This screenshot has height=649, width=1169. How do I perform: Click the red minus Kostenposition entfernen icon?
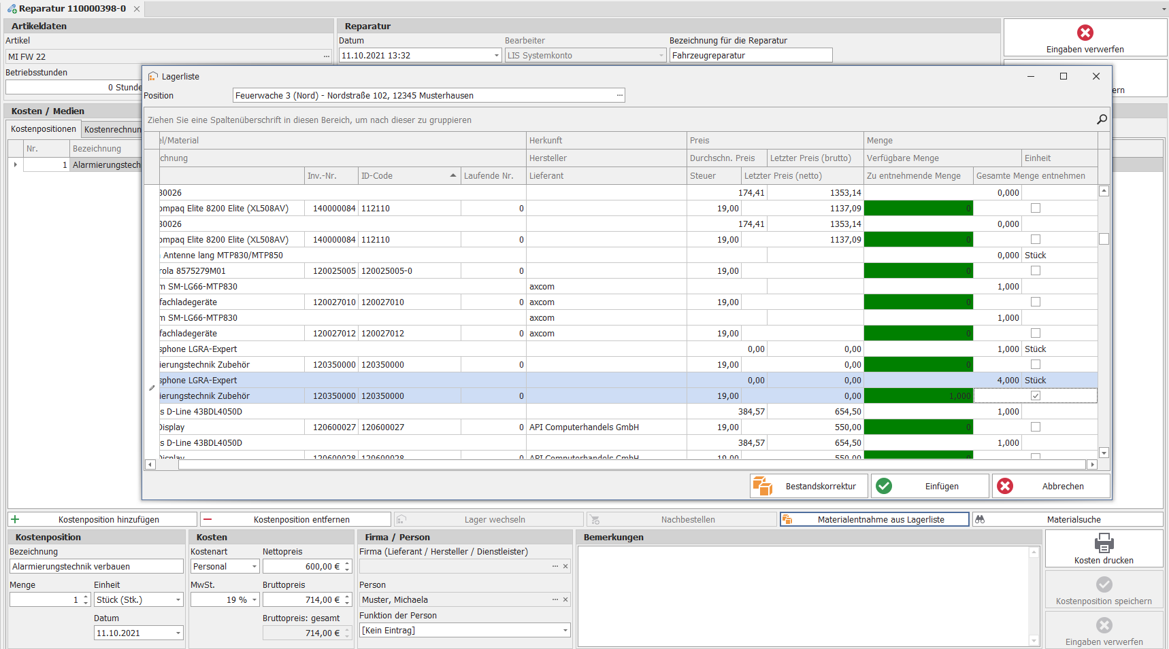click(x=208, y=519)
